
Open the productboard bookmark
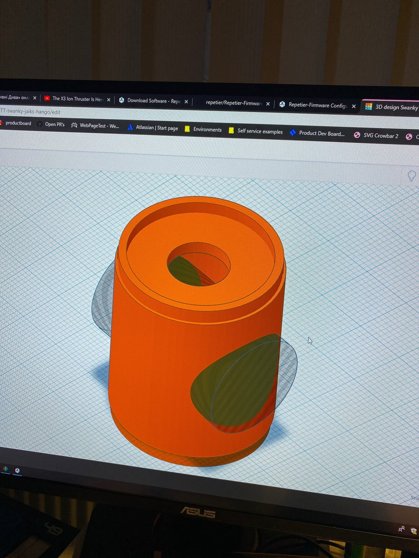pyautogui.click(x=18, y=123)
